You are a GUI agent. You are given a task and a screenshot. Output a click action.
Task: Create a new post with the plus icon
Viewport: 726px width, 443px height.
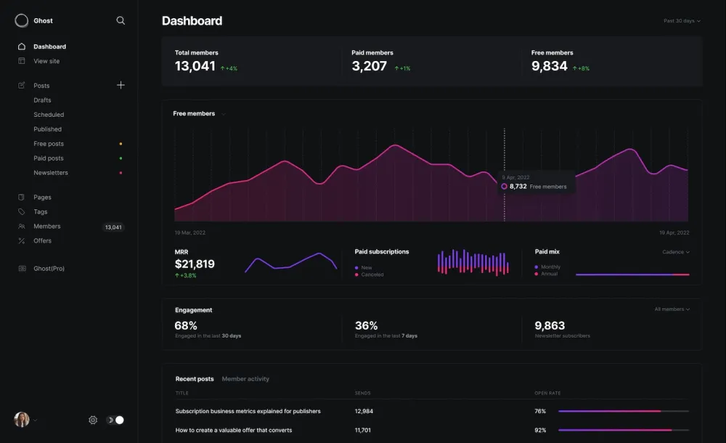point(121,85)
